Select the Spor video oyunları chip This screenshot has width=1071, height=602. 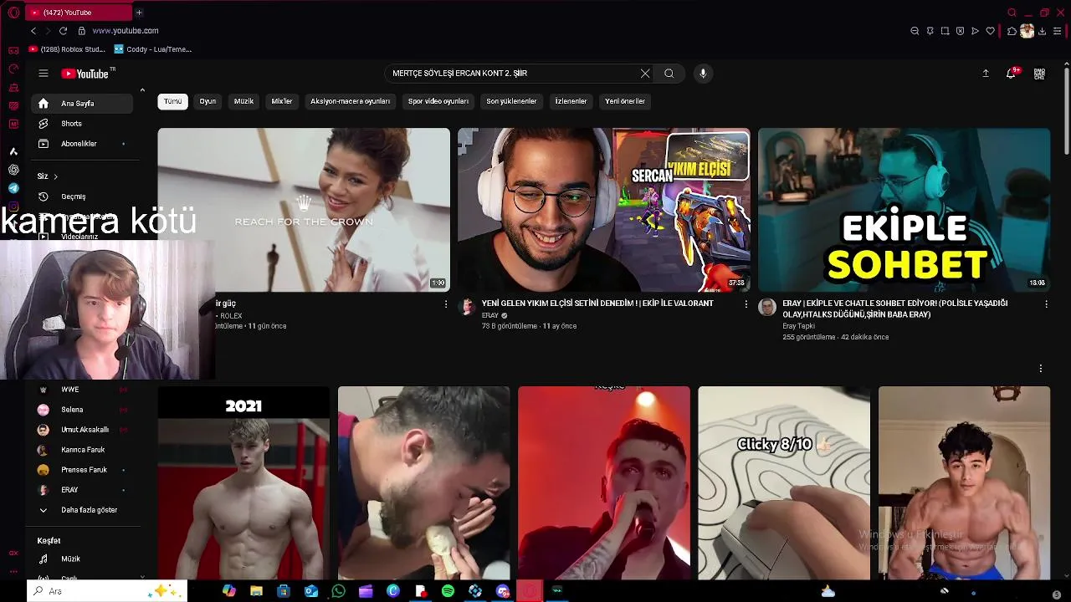point(438,101)
